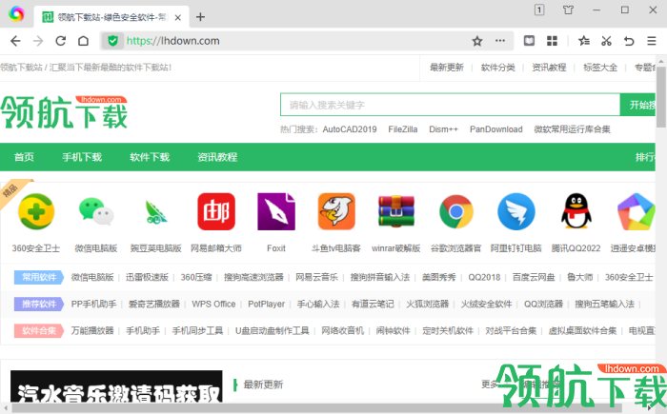The width and height of the screenshot is (667, 414).
Task: Bookmark the page with the star icon
Action: (x=476, y=41)
